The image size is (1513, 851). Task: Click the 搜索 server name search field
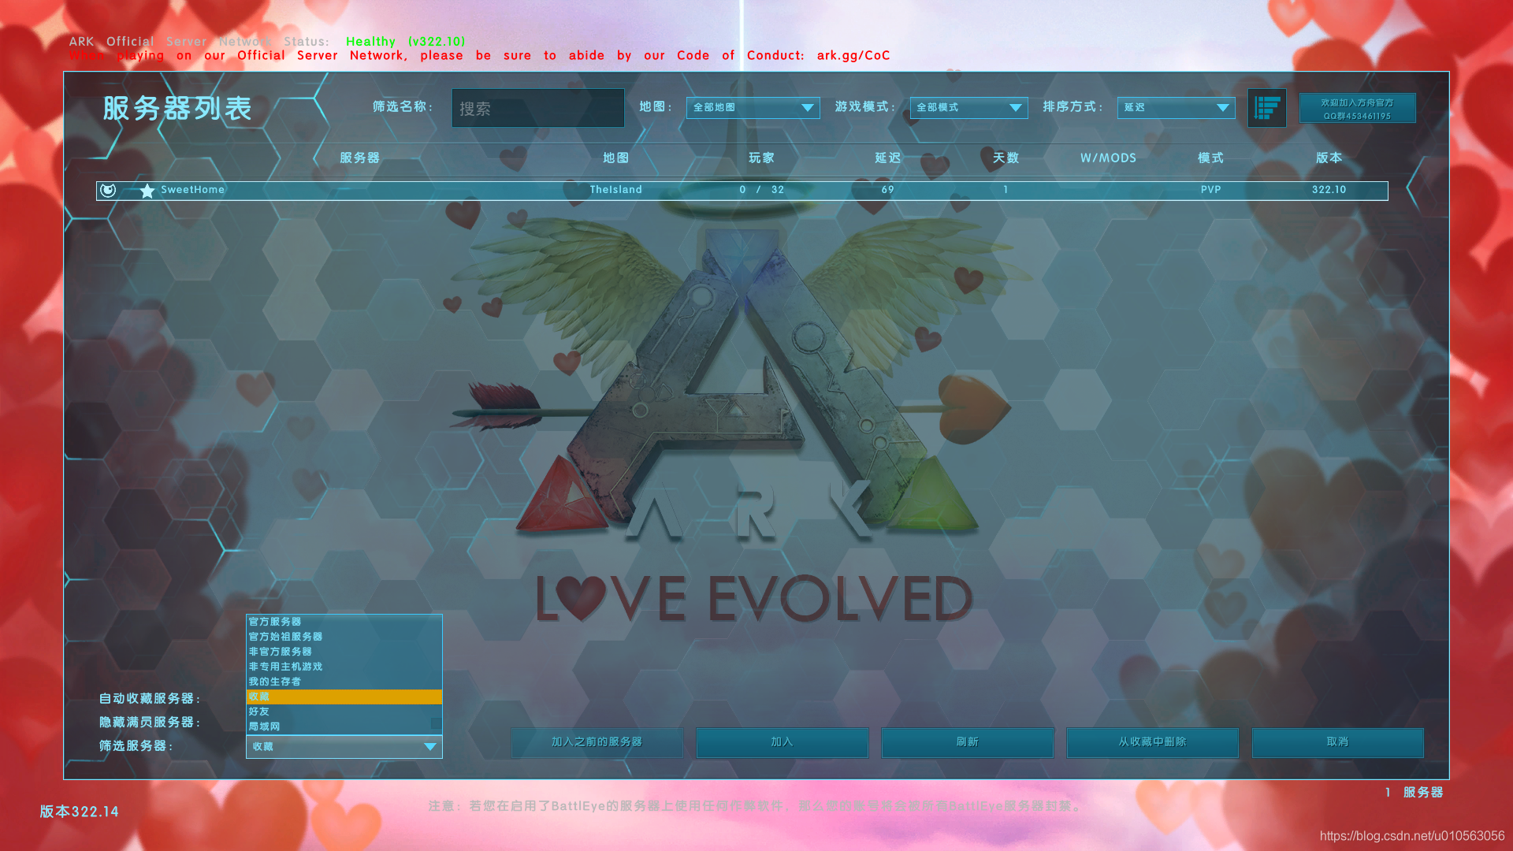(537, 109)
